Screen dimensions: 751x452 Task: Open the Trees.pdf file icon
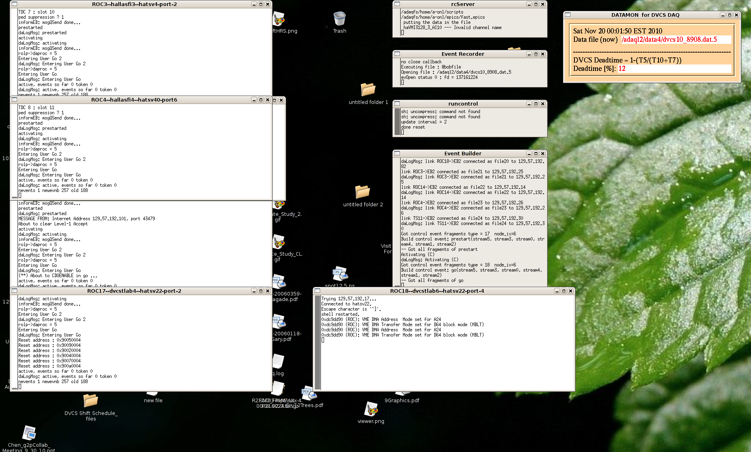309,393
